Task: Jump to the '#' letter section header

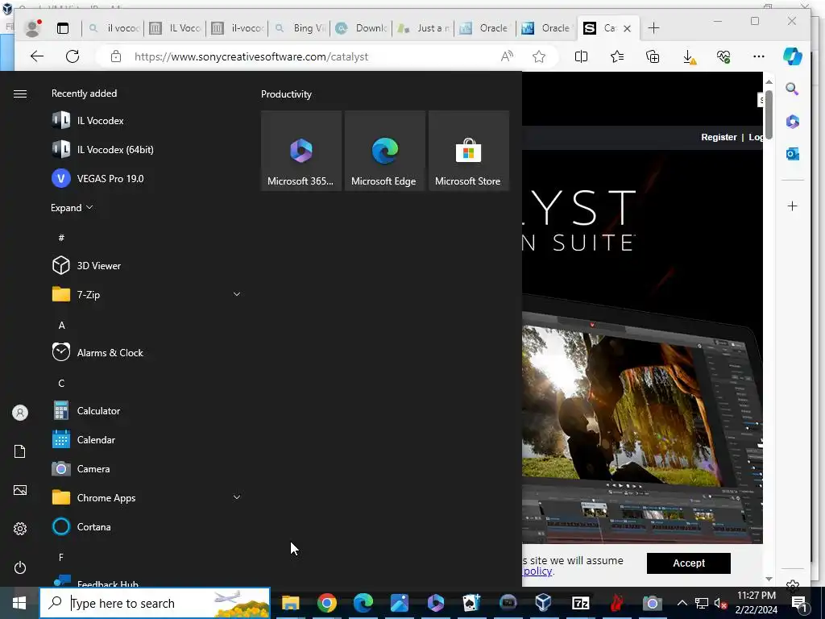Action: (x=61, y=238)
